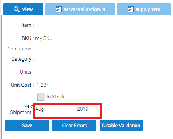Click the magnifier icon on the View tab
The image size is (173, 139).
tap(17, 9)
